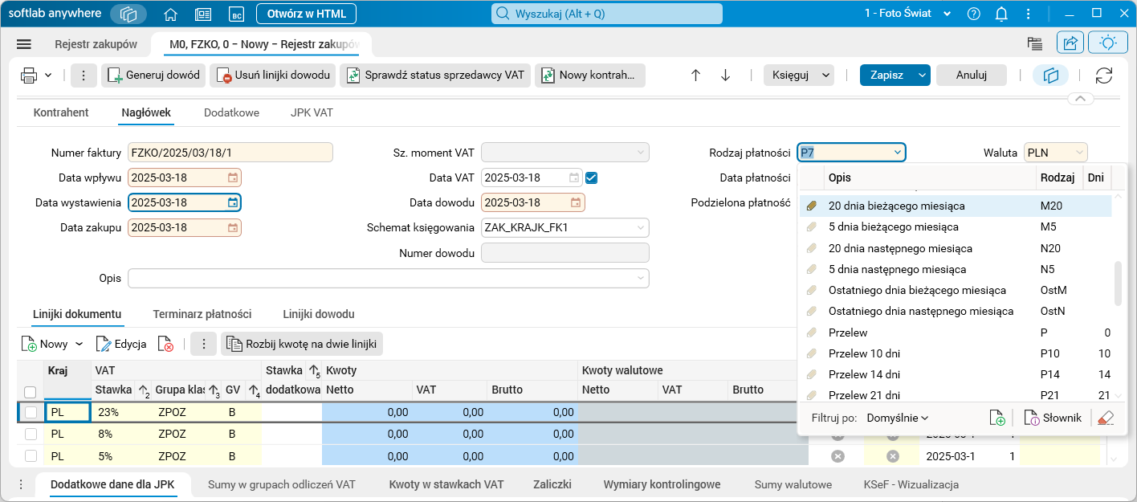Click Otwórz w HTML button
Image resolution: width=1137 pixels, height=502 pixels.
[x=306, y=14]
